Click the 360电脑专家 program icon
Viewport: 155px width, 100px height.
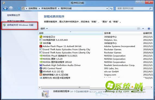pyautogui.click(x=41, y=40)
